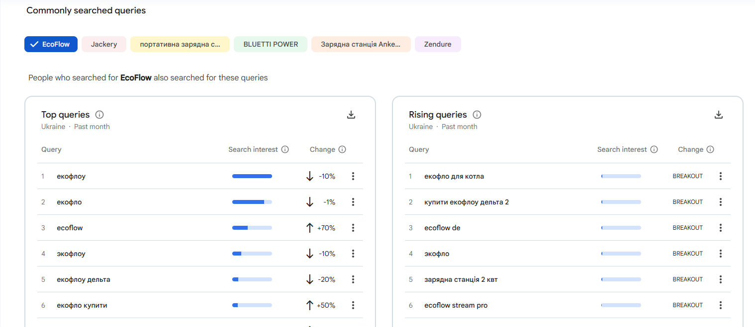
Task: Open more options for экофлоу row
Action: (353, 254)
